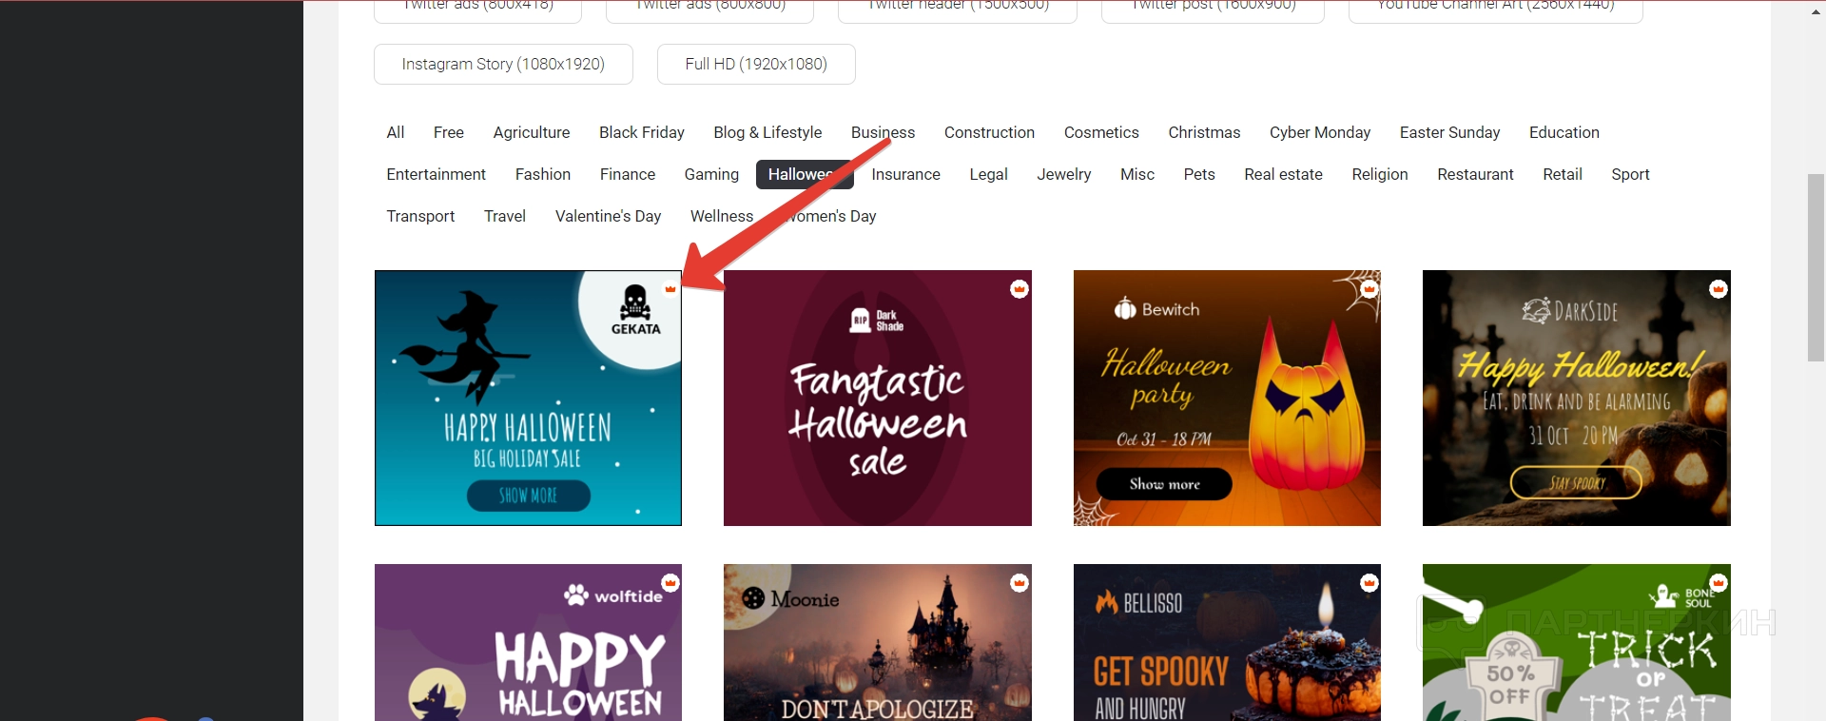Open the Religion category
Image resolution: width=1826 pixels, height=721 pixels.
point(1380,174)
